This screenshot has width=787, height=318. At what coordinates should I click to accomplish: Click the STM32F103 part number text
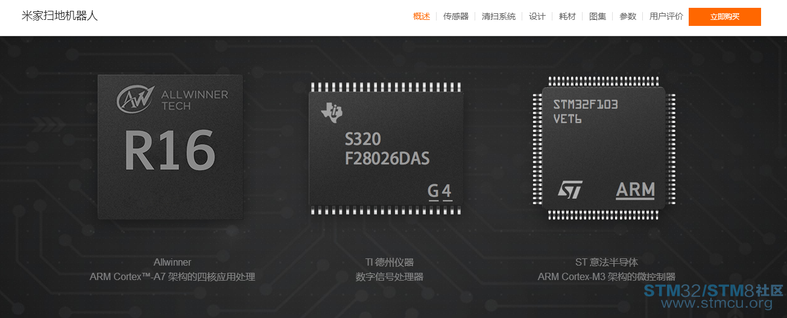(x=586, y=104)
